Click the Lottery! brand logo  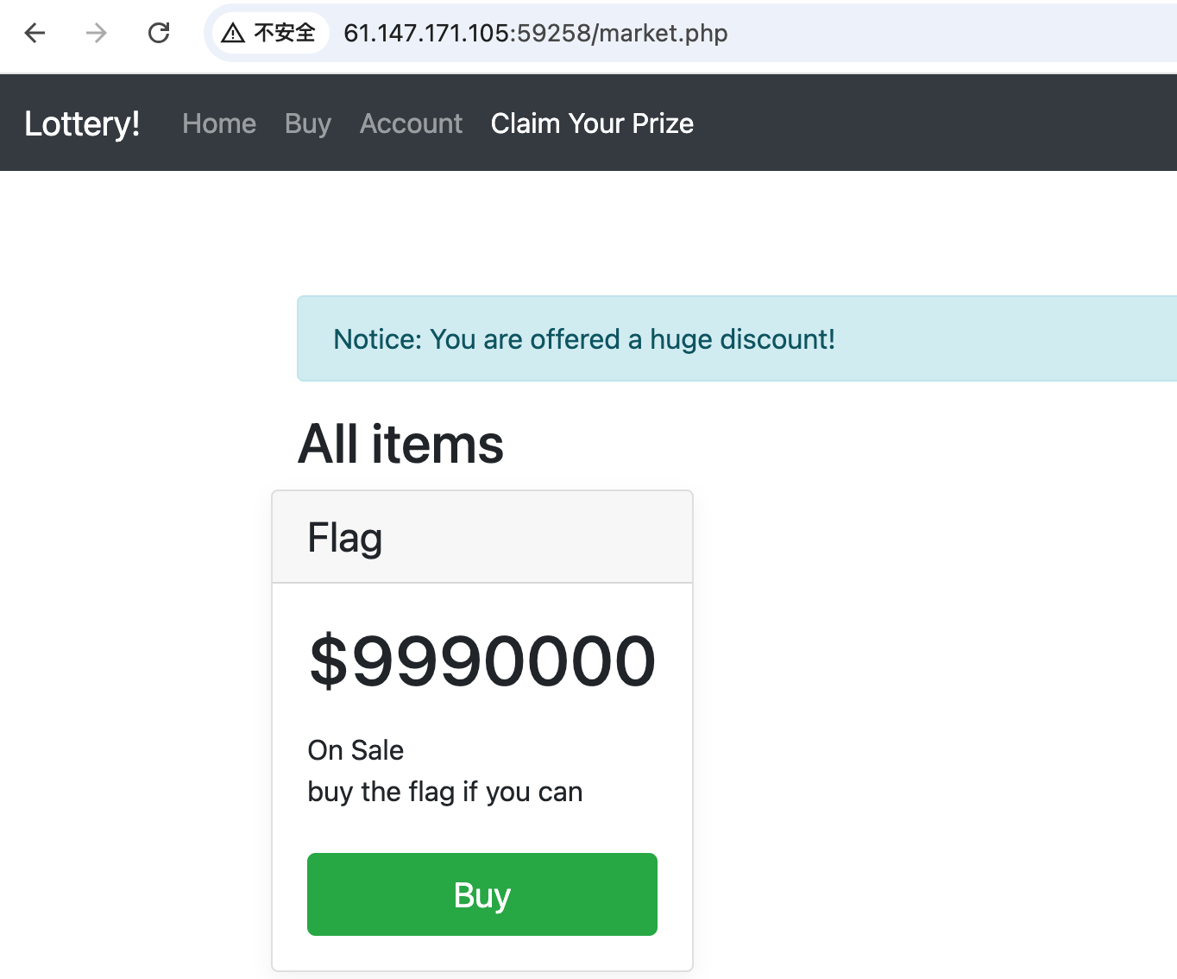[82, 123]
